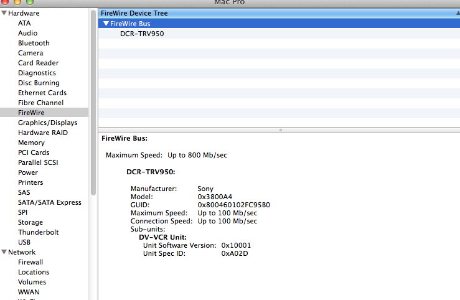Click the 'FireWire Bus:' detail heading
The width and height of the screenshot is (460, 300).
(124, 138)
